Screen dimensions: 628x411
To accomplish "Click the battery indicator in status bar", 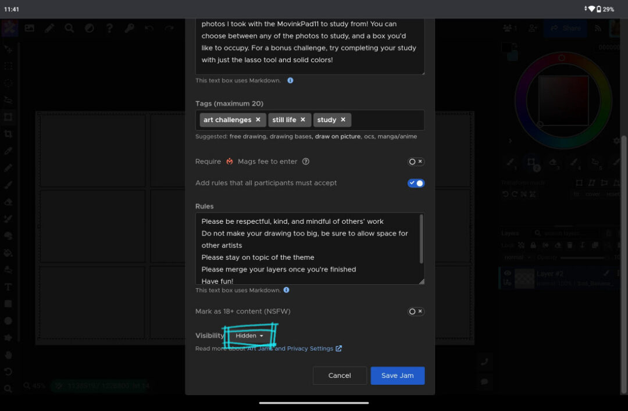I will coord(599,9).
